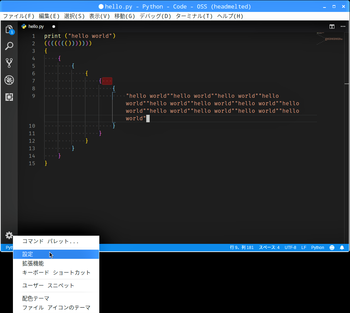Choose ファイル アイコンのテーマ menu entry
The image size is (350, 313).
click(56, 308)
